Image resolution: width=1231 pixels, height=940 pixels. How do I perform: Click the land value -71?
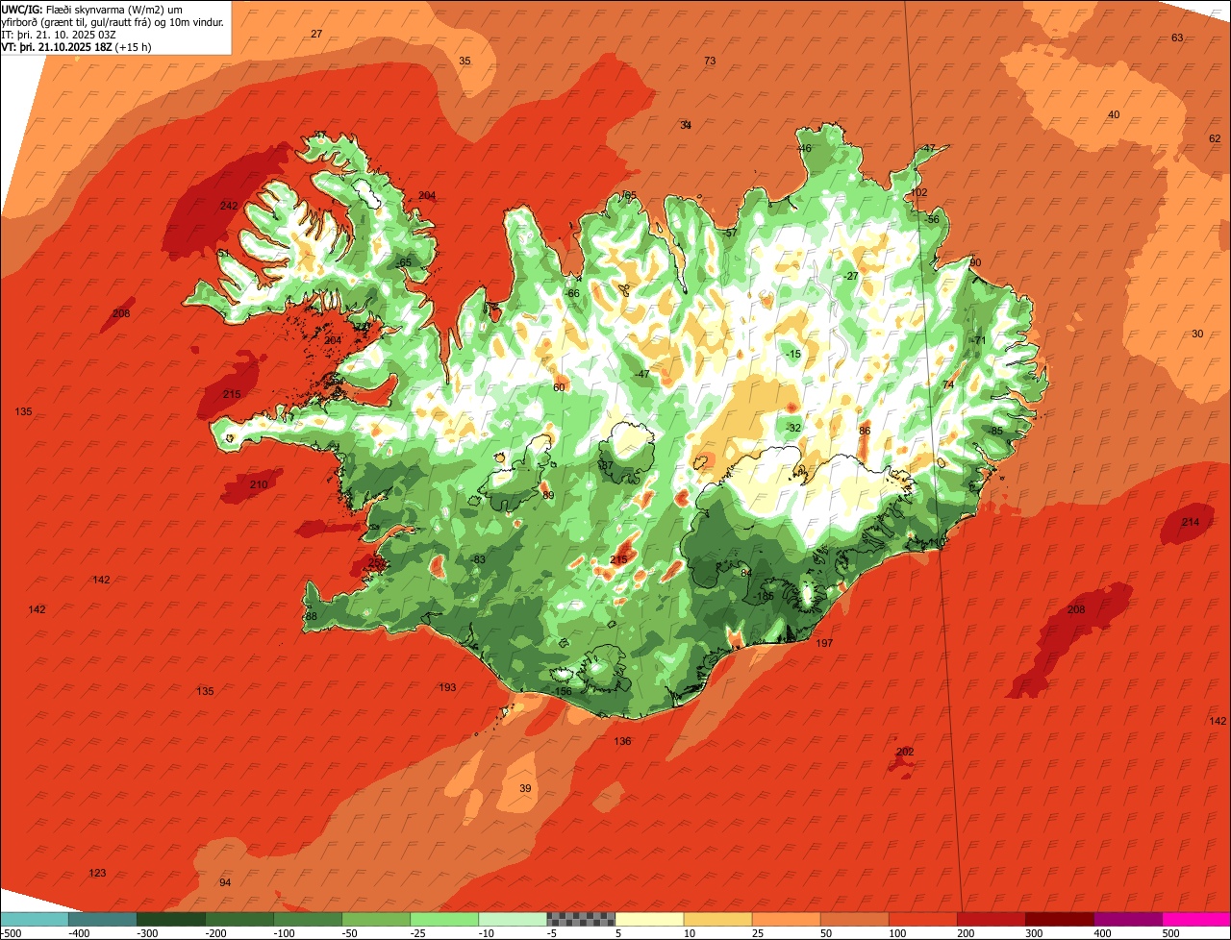(x=979, y=340)
